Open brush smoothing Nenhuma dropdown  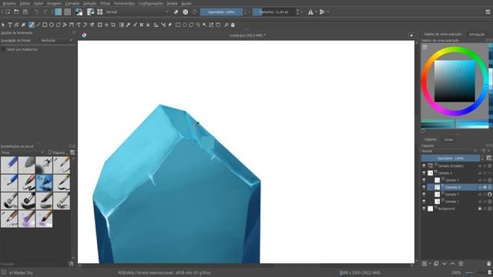[x=56, y=41]
